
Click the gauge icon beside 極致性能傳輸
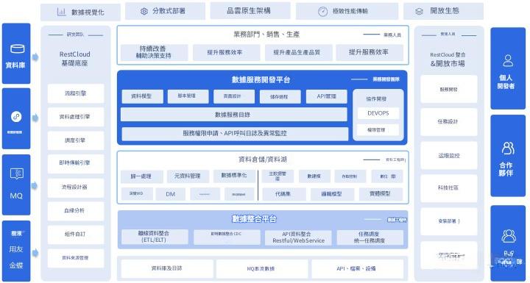coord(322,12)
